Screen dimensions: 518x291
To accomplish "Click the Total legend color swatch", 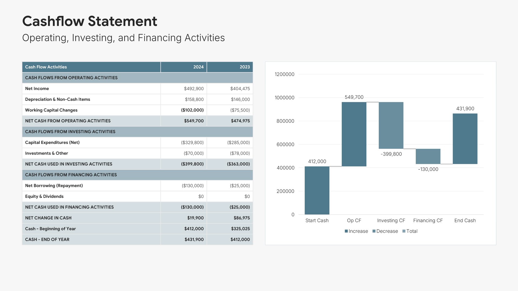I will pyautogui.click(x=404, y=231).
